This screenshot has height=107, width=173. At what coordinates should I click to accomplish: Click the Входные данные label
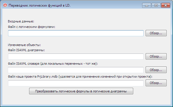coord(21,21)
